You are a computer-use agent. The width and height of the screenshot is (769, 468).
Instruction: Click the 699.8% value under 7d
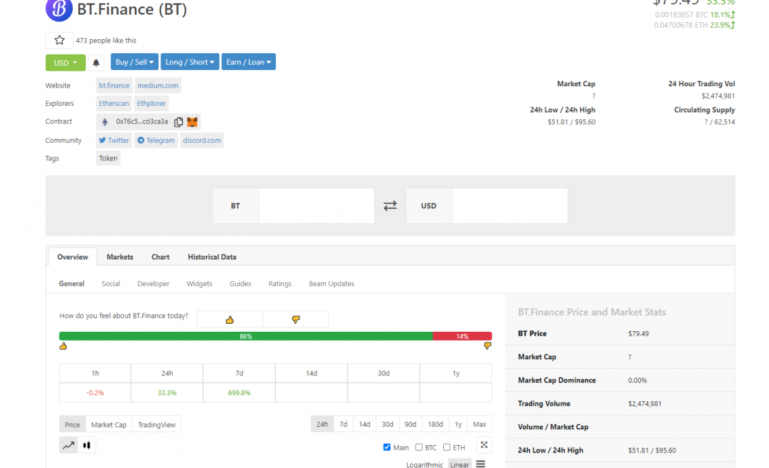(x=239, y=393)
